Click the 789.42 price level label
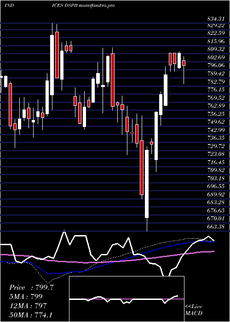The image size is (230, 322). [216, 74]
